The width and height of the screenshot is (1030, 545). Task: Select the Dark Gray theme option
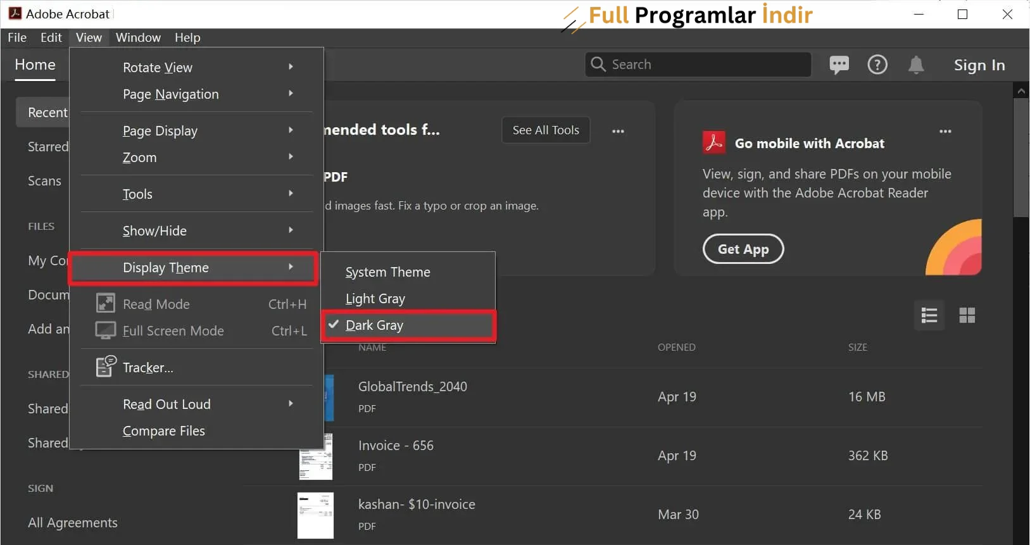pyautogui.click(x=408, y=325)
